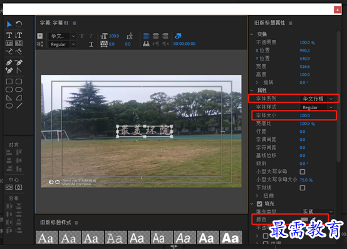The height and width of the screenshot is (249, 347).
Task: Collapse the 属性 section
Action: point(252,90)
